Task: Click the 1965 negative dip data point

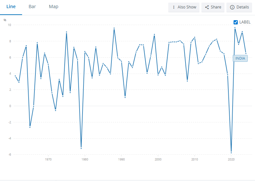Action: [x=30, y=127]
